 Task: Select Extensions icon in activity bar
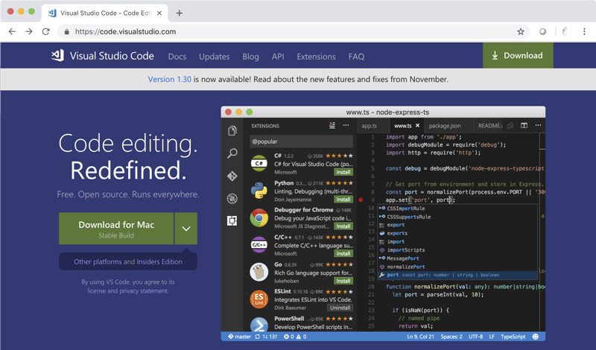coord(232,220)
